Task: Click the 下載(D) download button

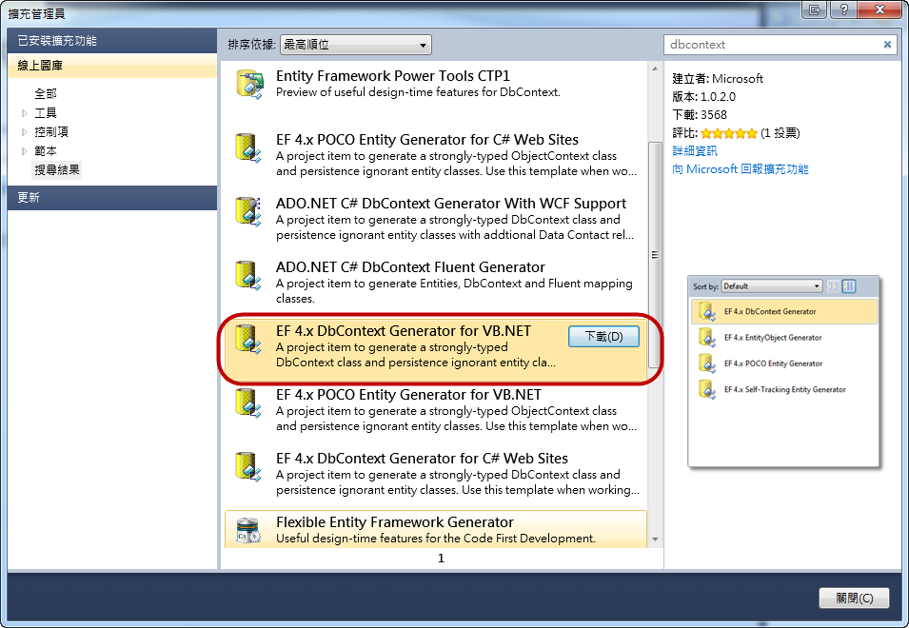Action: click(x=603, y=337)
